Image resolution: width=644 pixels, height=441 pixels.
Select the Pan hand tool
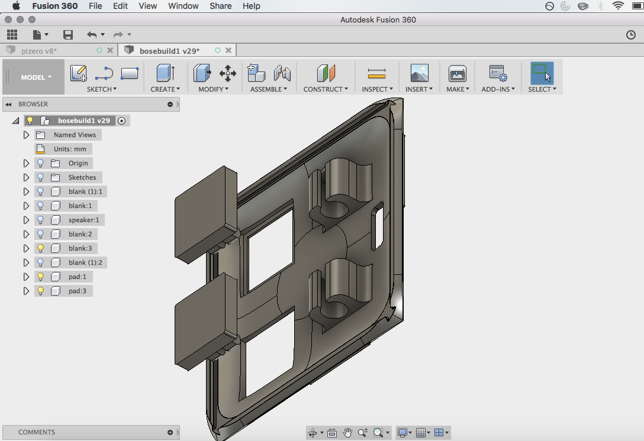click(x=347, y=433)
